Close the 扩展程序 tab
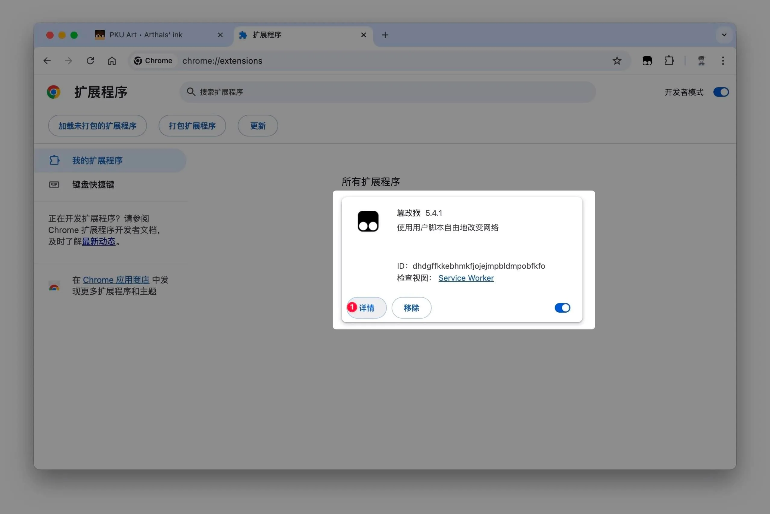Screen dimensions: 770x514 click(x=363, y=35)
